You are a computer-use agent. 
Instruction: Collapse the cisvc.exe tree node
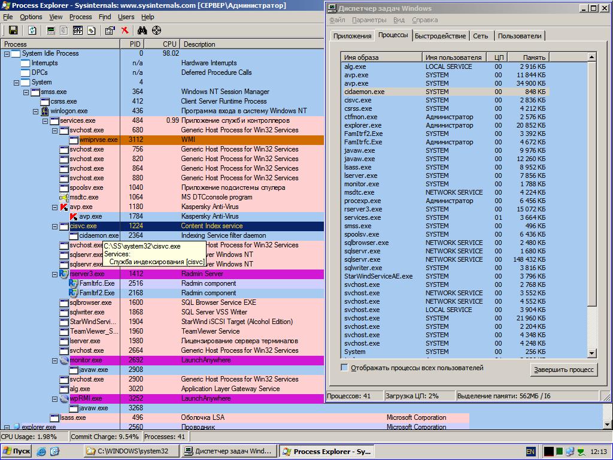pyautogui.click(x=54, y=227)
